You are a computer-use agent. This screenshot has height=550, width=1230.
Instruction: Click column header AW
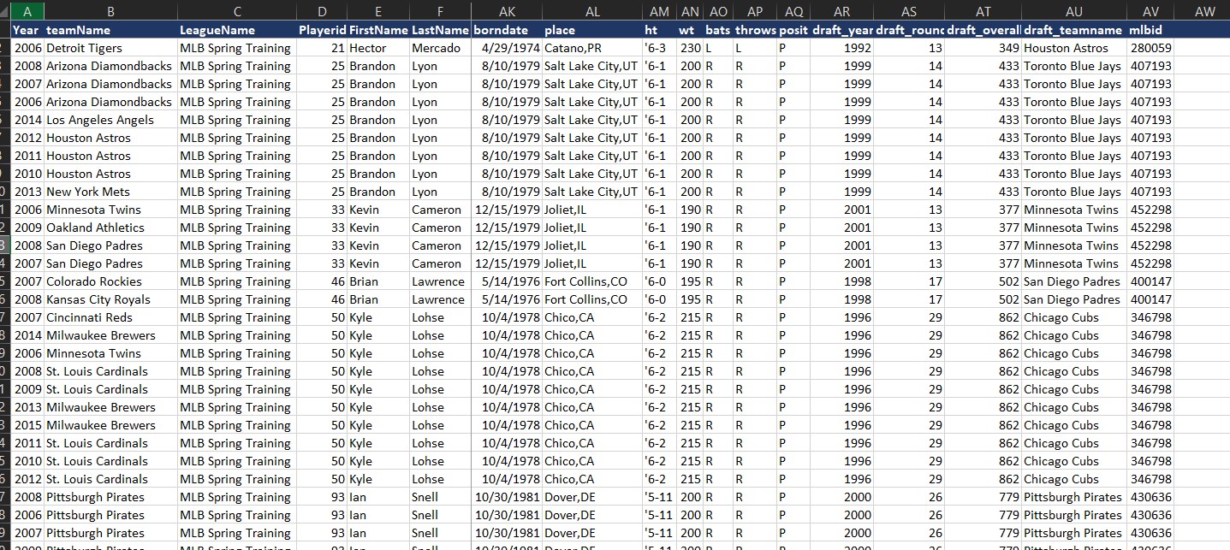[x=1203, y=11]
